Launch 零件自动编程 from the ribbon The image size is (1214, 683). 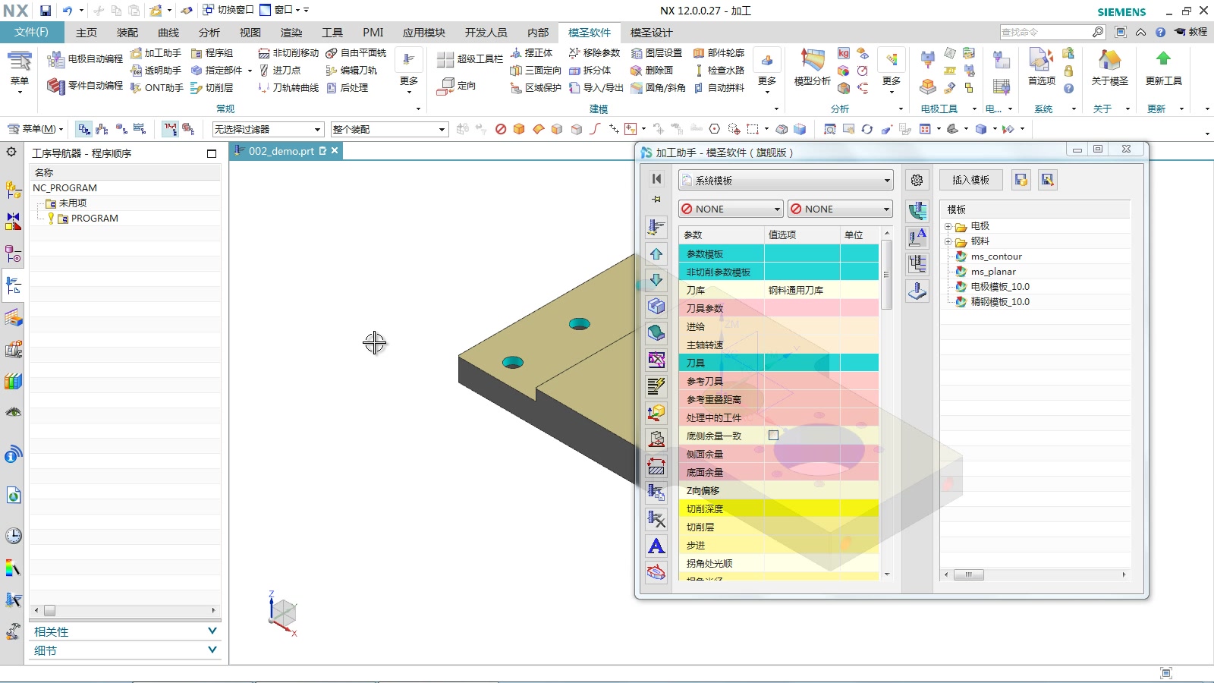(x=85, y=86)
